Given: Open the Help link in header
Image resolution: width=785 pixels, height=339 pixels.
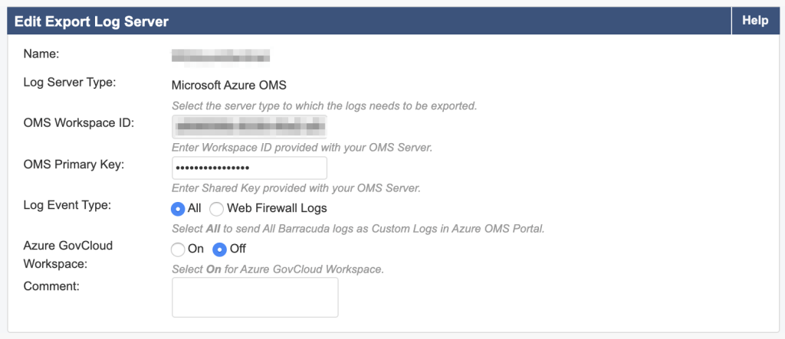Looking at the screenshot, I should [755, 21].
